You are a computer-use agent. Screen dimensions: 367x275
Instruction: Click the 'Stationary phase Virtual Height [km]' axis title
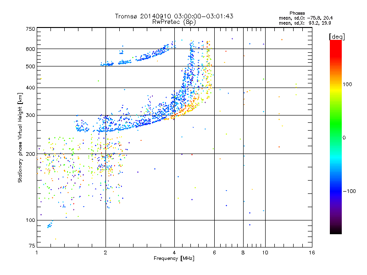(x=20, y=138)
